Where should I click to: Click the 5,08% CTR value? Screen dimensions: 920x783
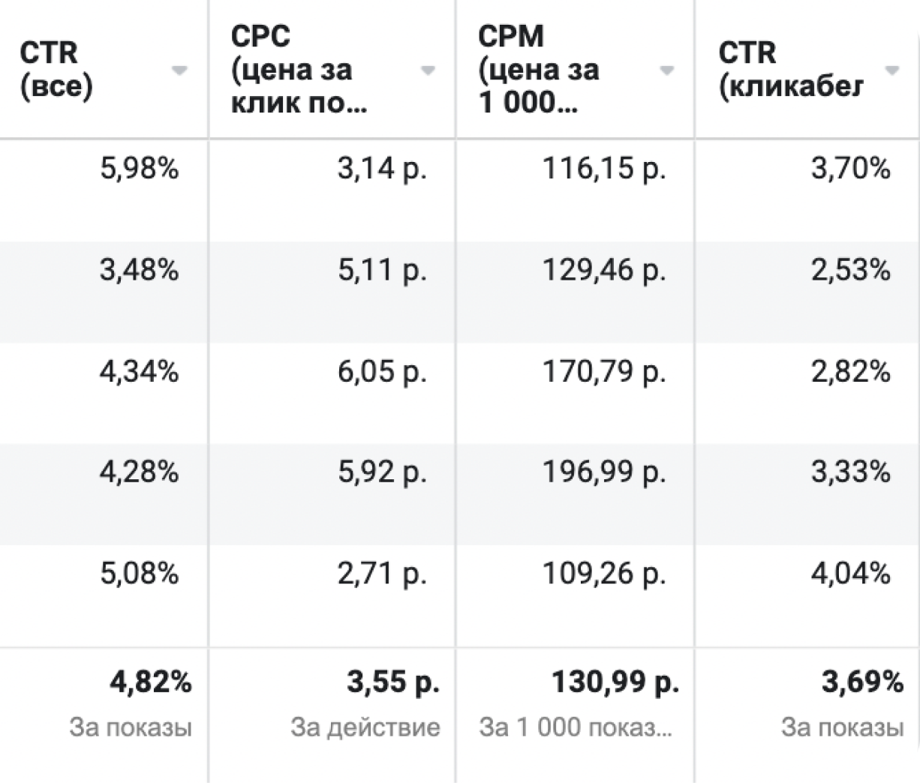click(x=139, y=574)
